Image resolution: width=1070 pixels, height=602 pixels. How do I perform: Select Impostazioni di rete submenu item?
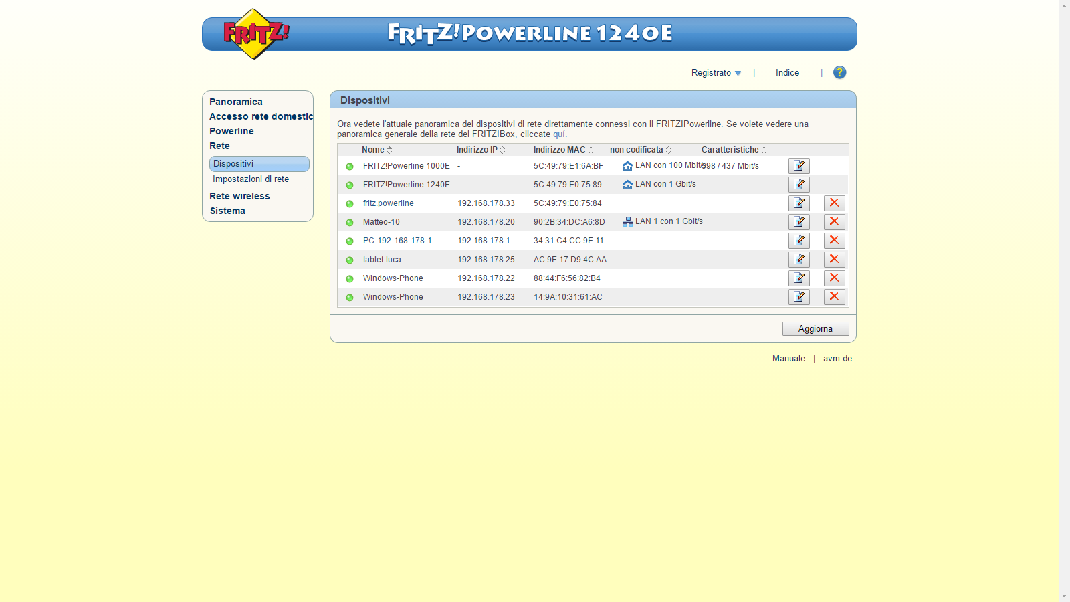coord(251,179)
